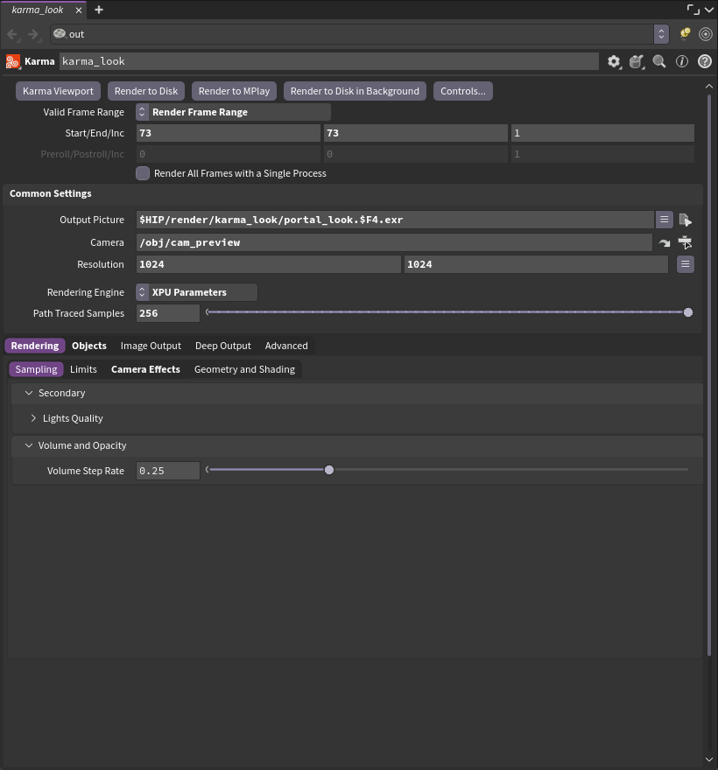Switch to the Image Output tab
Viewport: 718px width, 770px height.
tap(151, 346)
